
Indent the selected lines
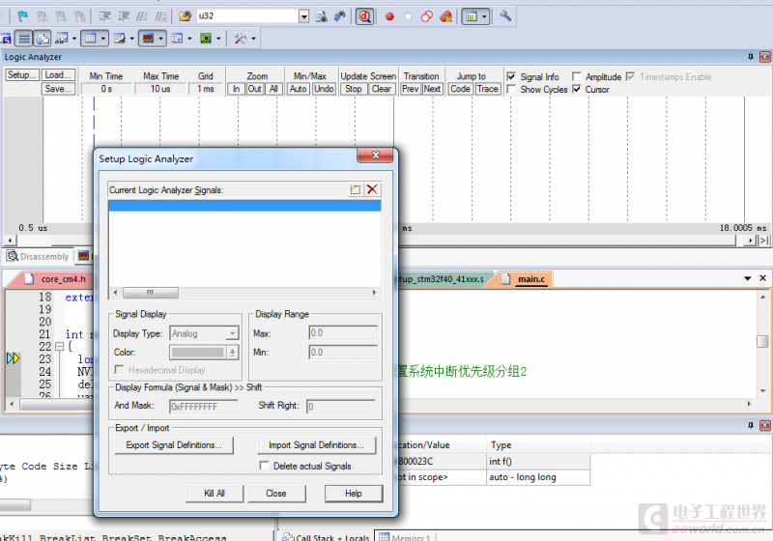(104, 16)
